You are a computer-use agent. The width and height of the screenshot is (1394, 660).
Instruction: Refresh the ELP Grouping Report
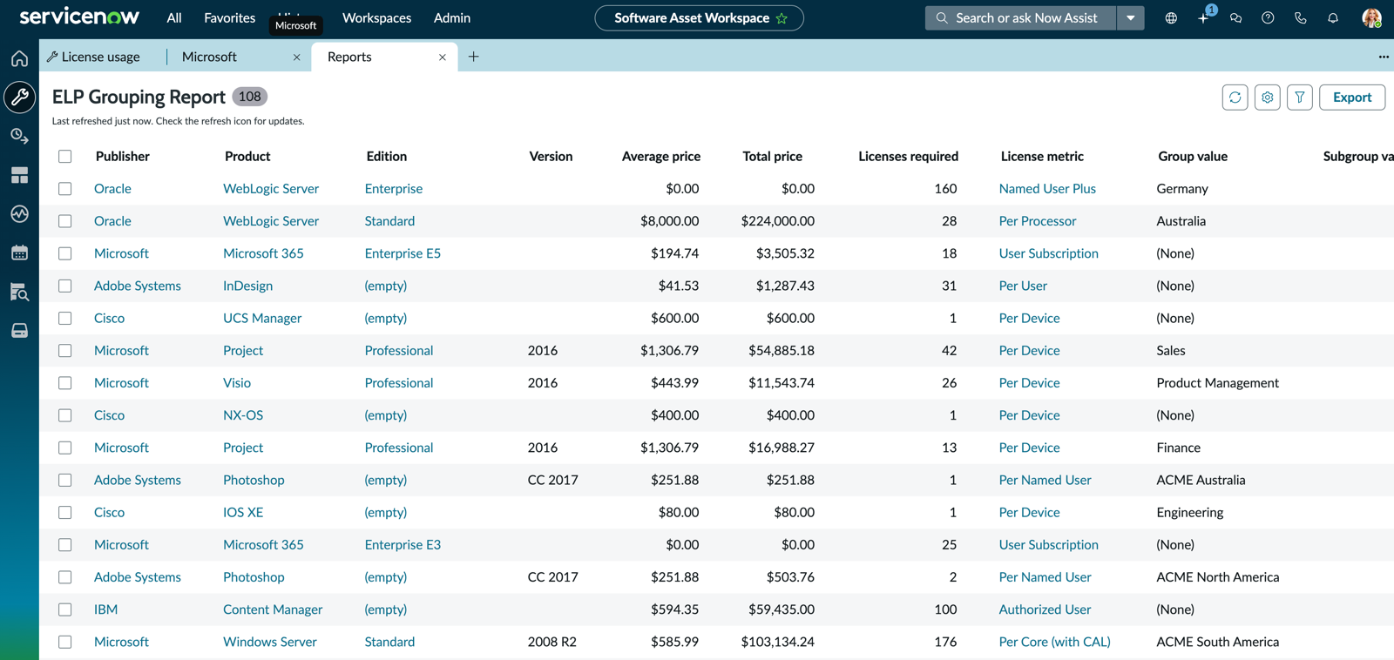click(x=1235, y=98)
